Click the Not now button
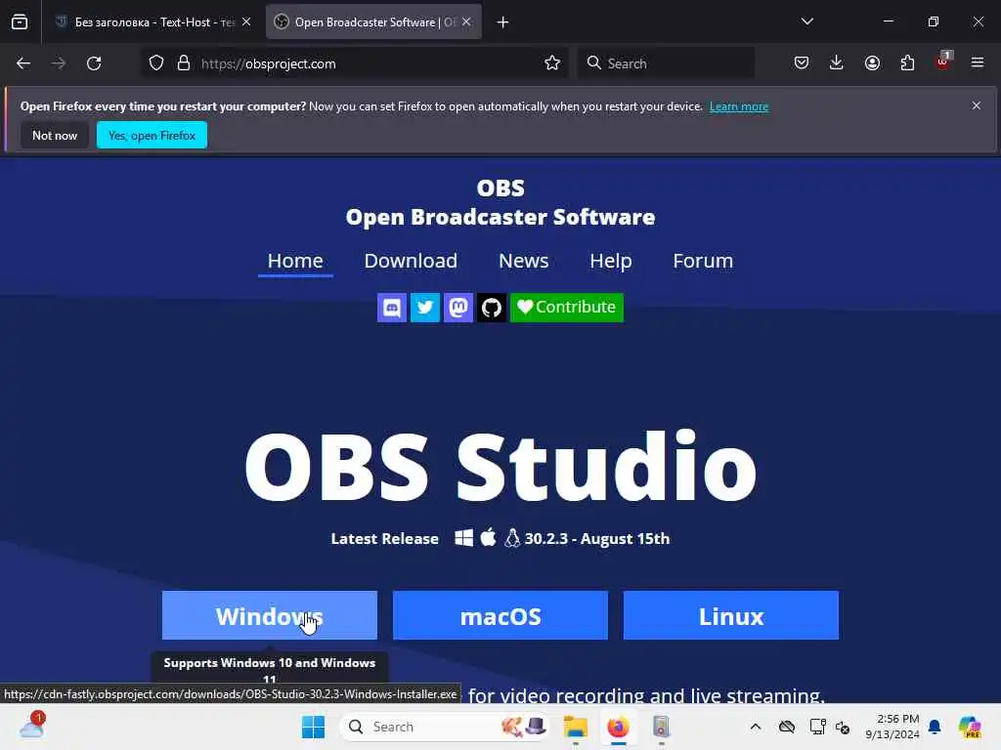1001x750 pixels. point(55,135)
